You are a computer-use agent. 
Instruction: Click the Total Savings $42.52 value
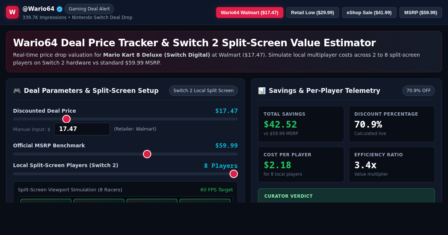pyautogui.click(x=280, y=125)
